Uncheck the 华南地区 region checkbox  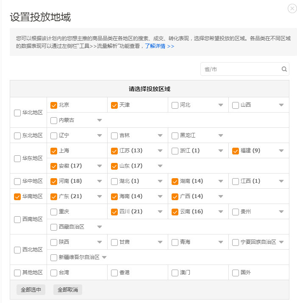point(17,197)
